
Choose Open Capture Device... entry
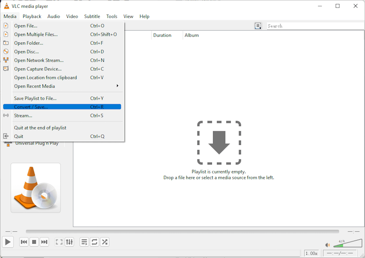click(x=62, y=69)
